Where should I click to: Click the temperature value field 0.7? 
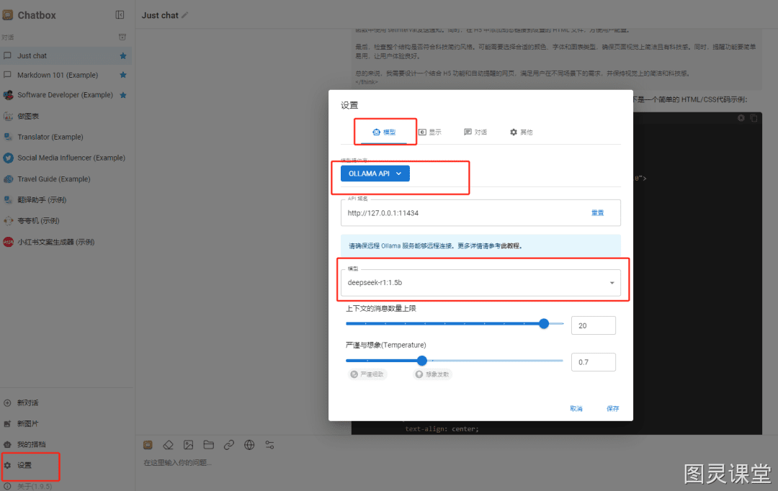(594, 362)
